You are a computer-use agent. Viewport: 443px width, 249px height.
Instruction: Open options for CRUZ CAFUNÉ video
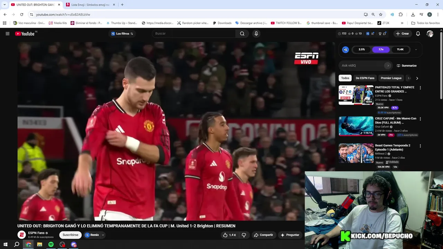coord(421,119)
